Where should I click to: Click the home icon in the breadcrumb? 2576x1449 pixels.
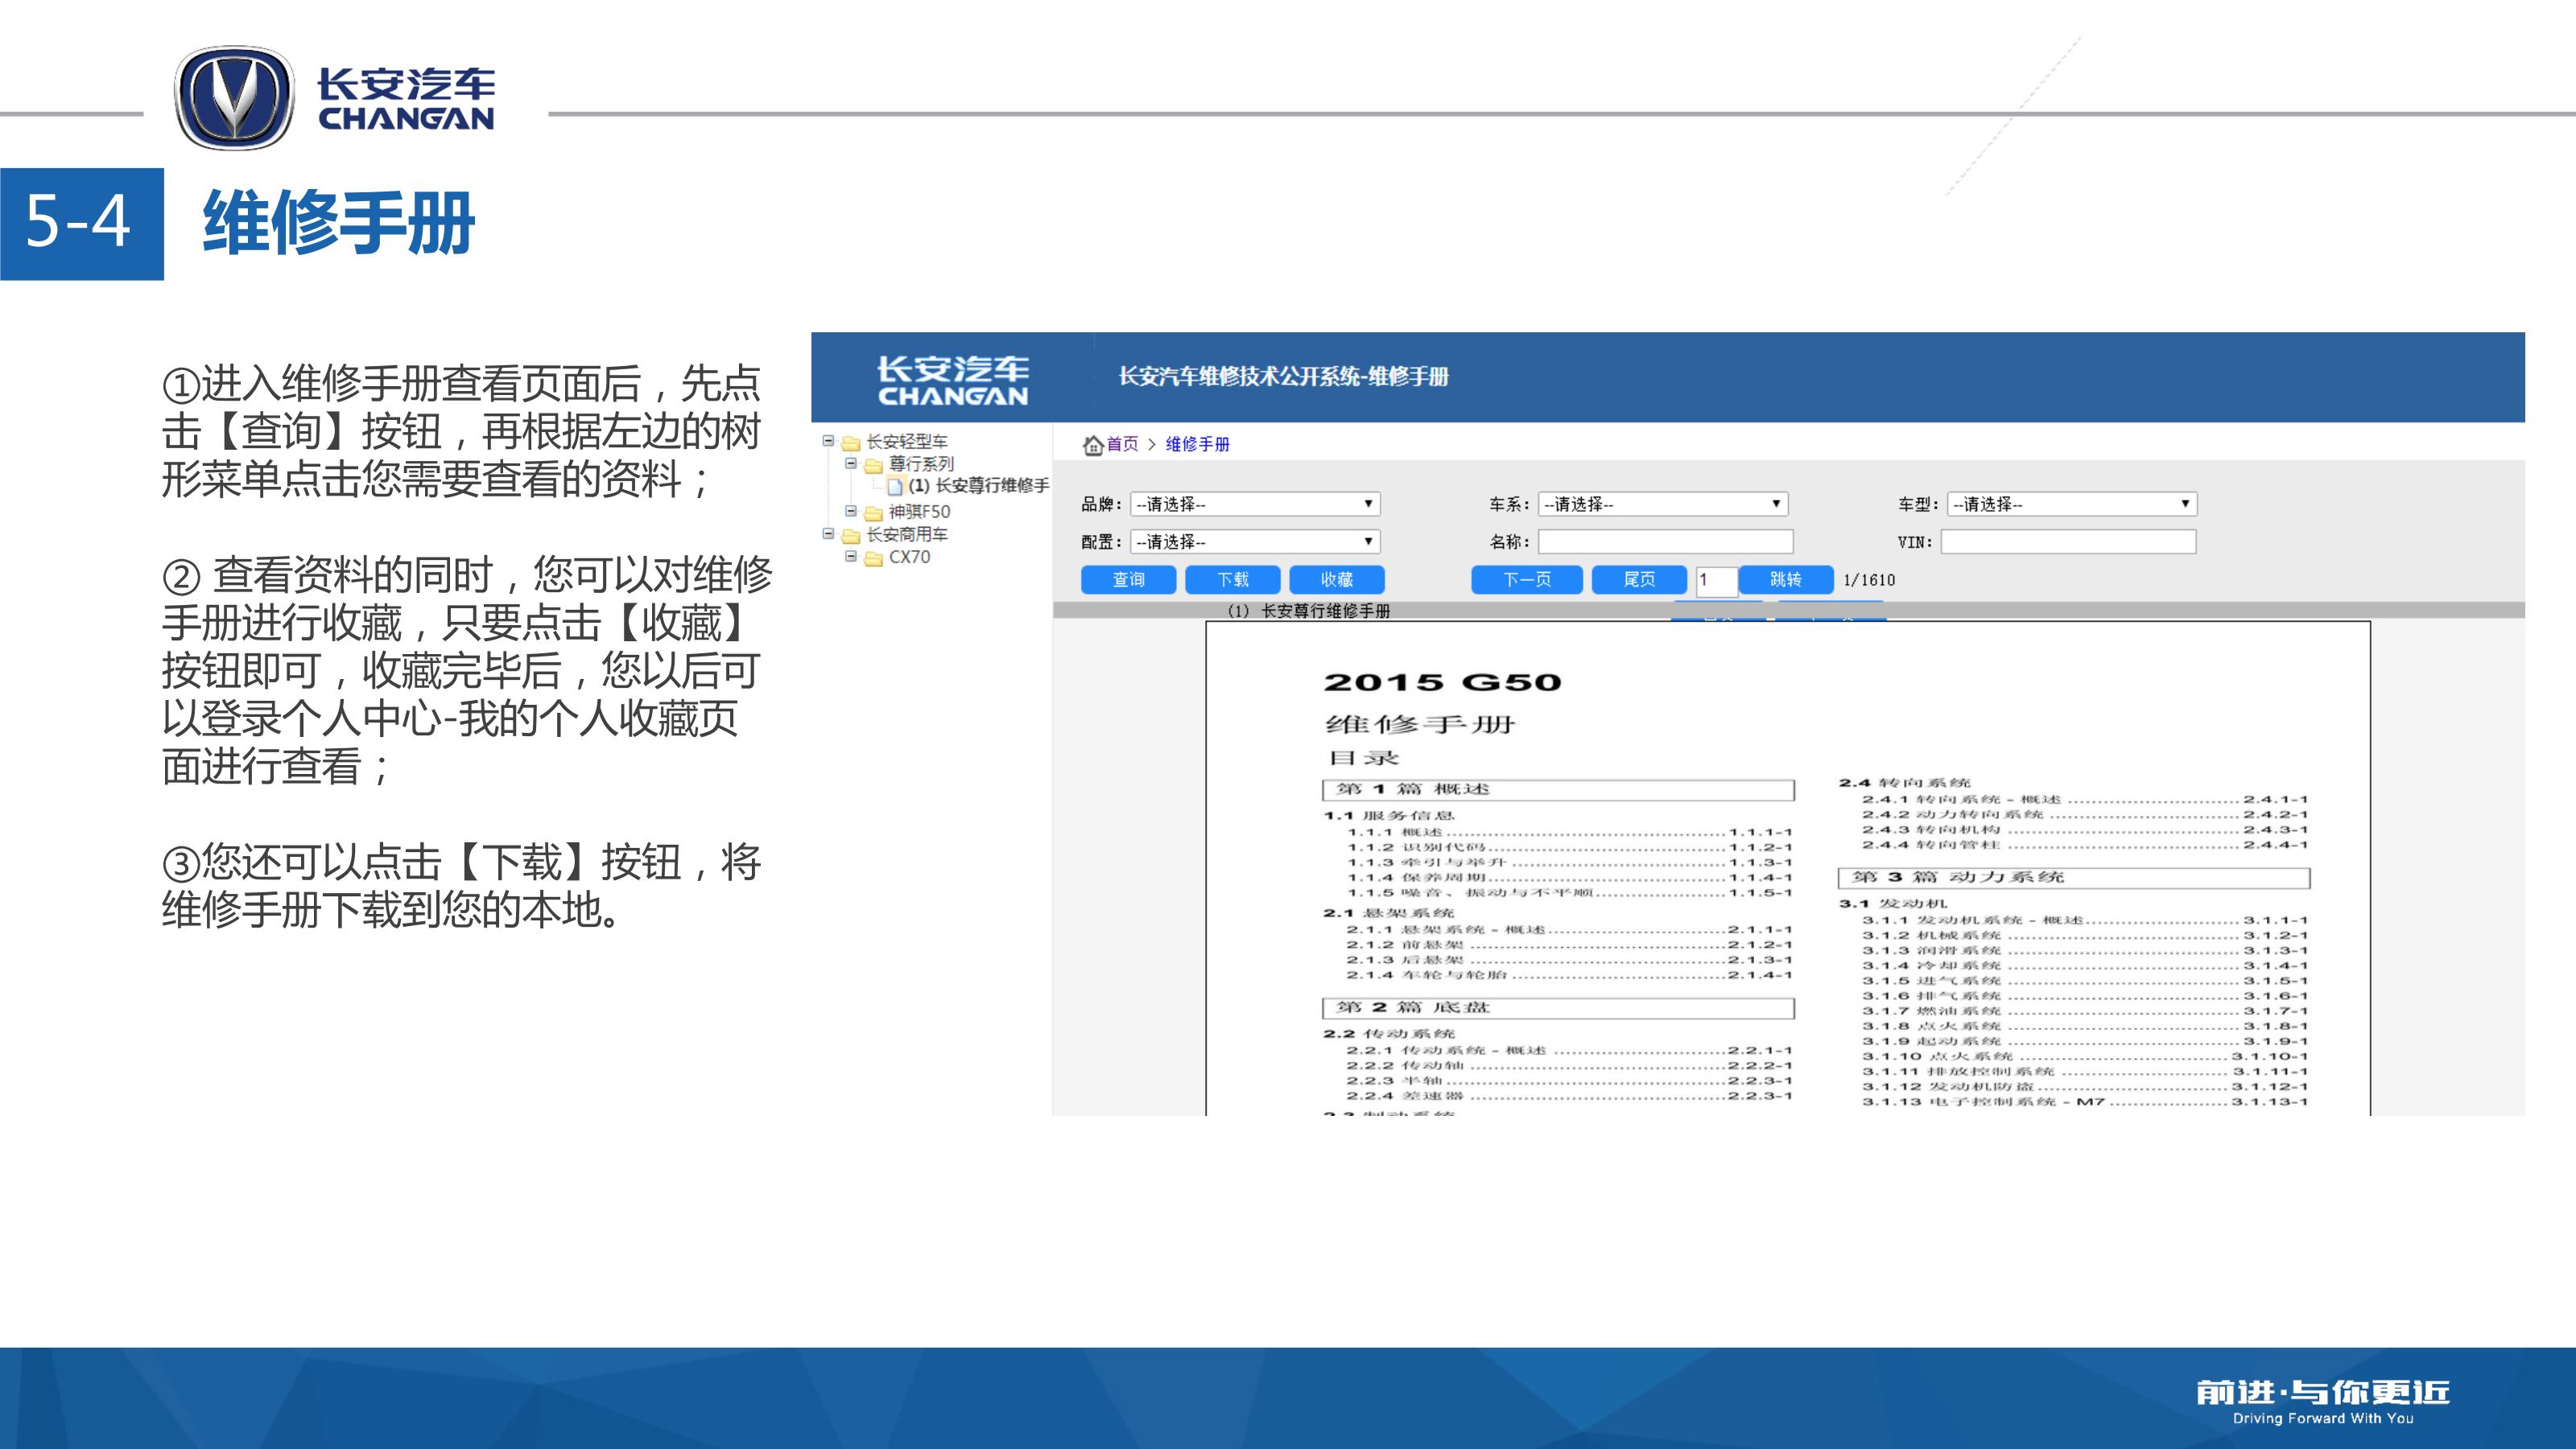(1092, 445)
